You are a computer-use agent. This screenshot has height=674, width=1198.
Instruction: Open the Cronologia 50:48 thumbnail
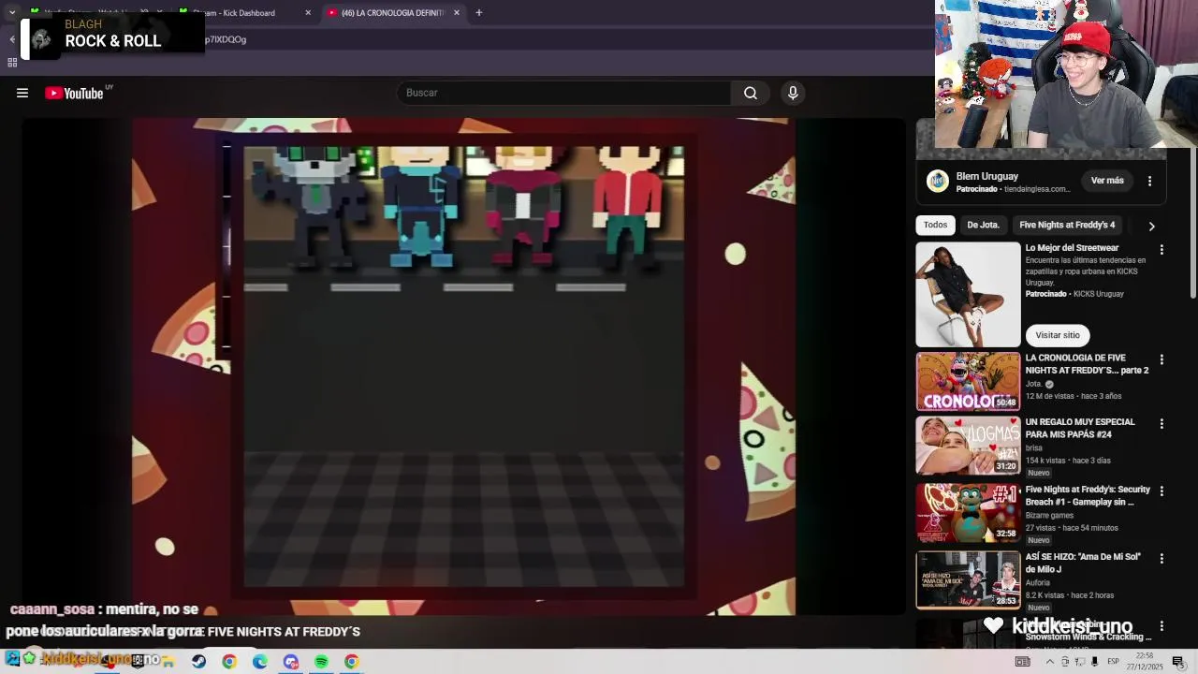click(x=968, y=382)
